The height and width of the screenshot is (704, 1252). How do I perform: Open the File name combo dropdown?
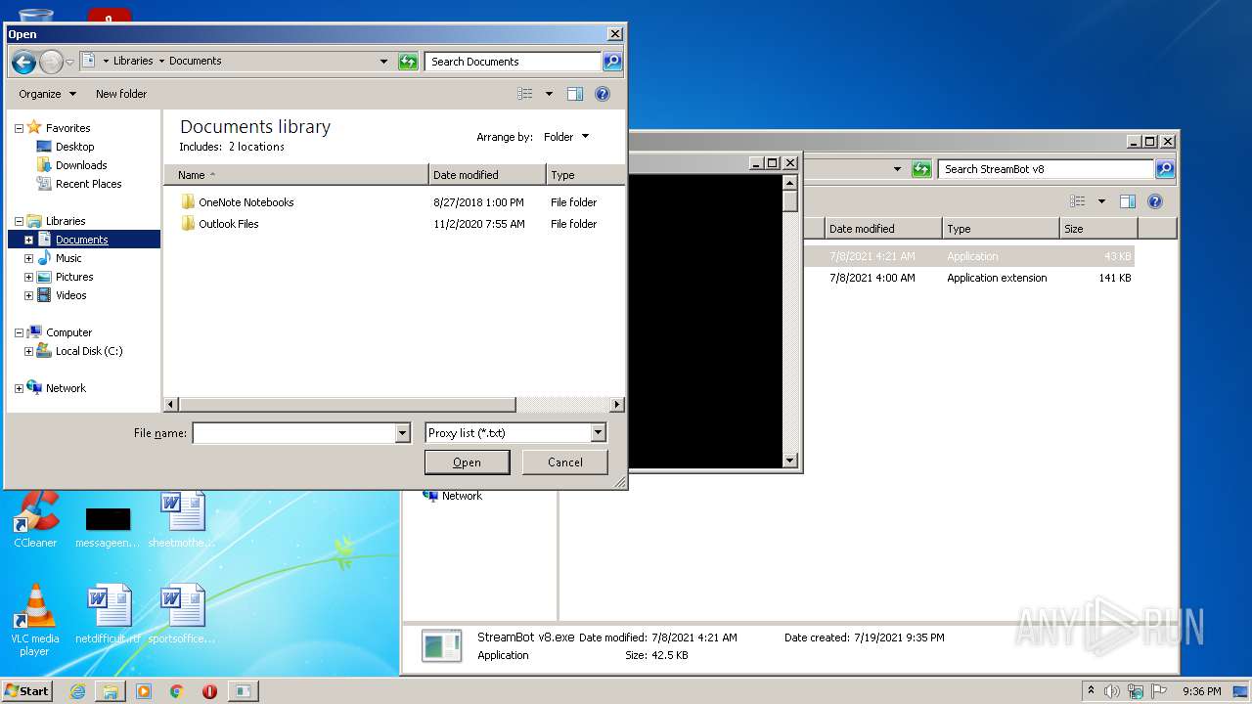[x=402, y=433]
